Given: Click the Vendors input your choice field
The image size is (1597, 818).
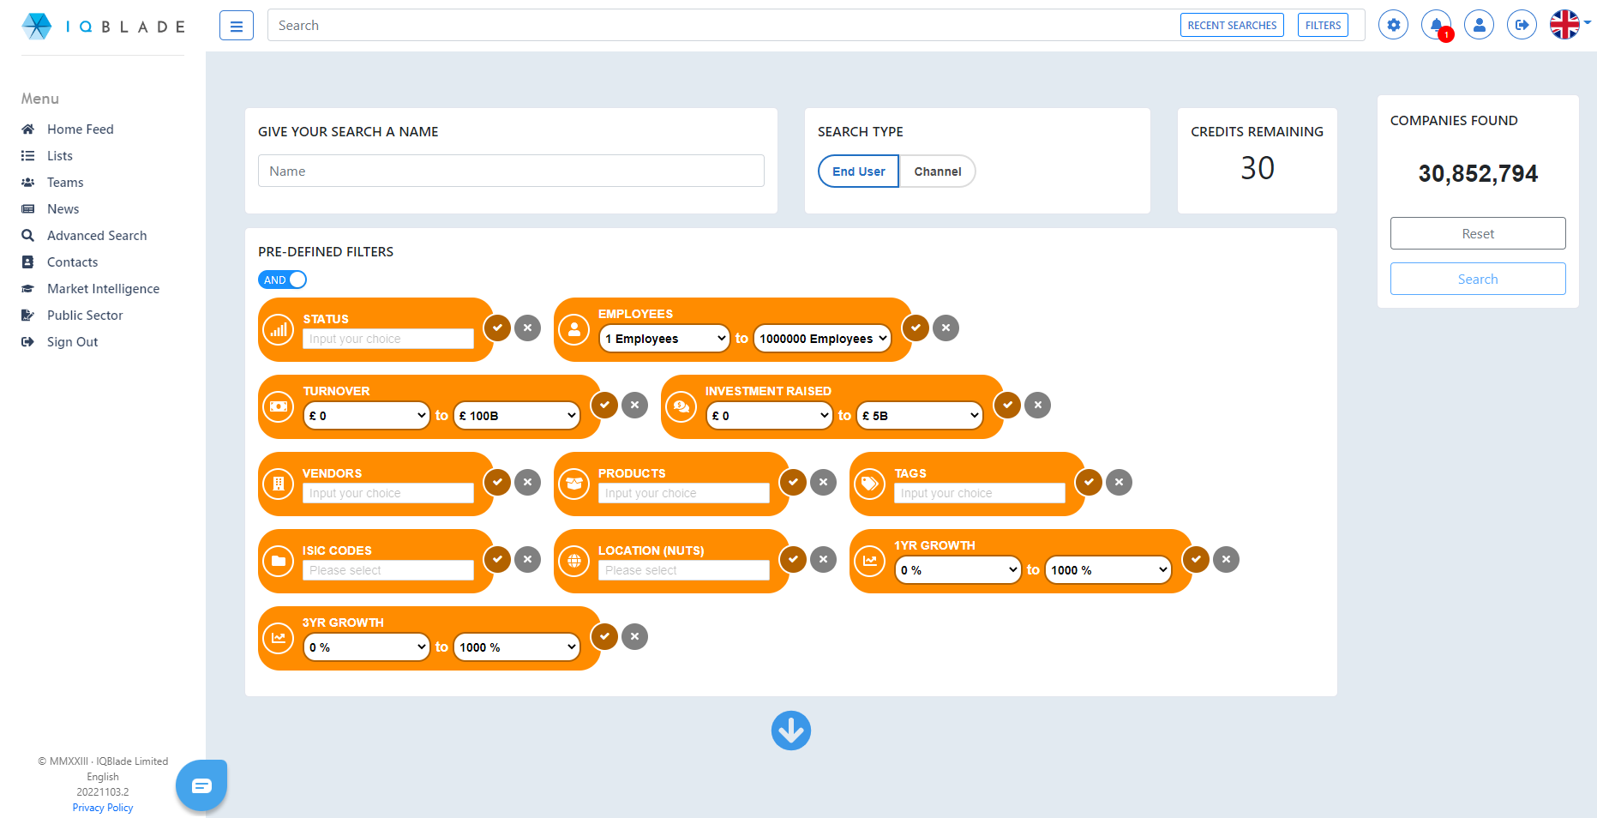Looking at the screenshot, I should click(x=388, y=493).
